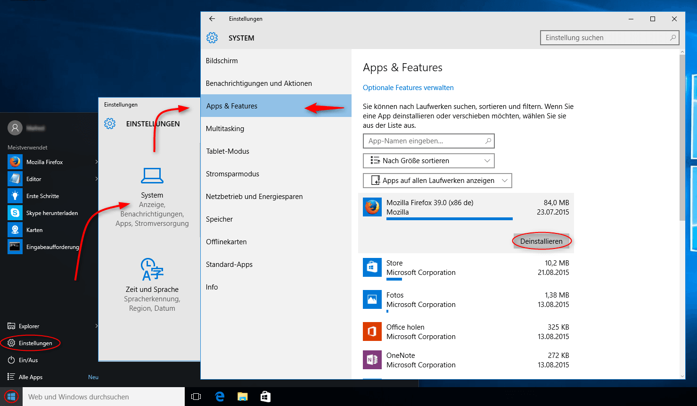Image resolution: width=697 pixels, height=406 pixels.
Task: Click the user account avatar in Start menu
Action: (15, 128)
